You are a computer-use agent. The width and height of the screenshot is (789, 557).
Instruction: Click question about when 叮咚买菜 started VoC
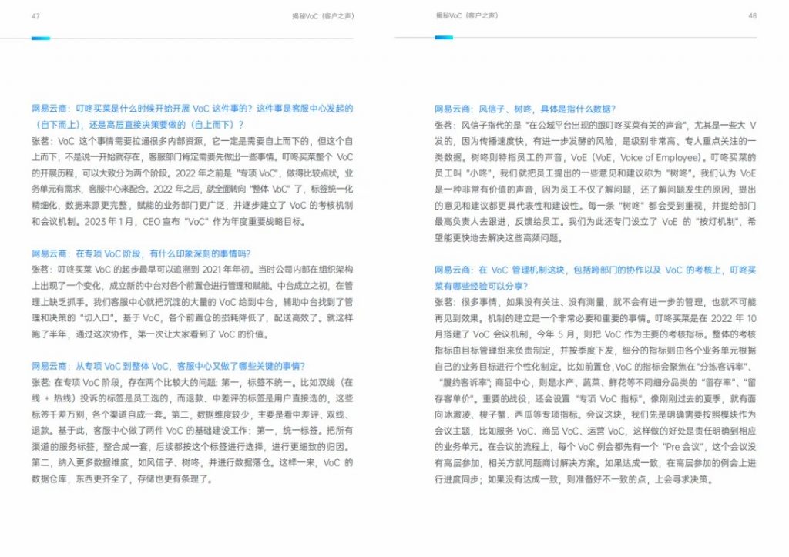click(x=192, y=117)
